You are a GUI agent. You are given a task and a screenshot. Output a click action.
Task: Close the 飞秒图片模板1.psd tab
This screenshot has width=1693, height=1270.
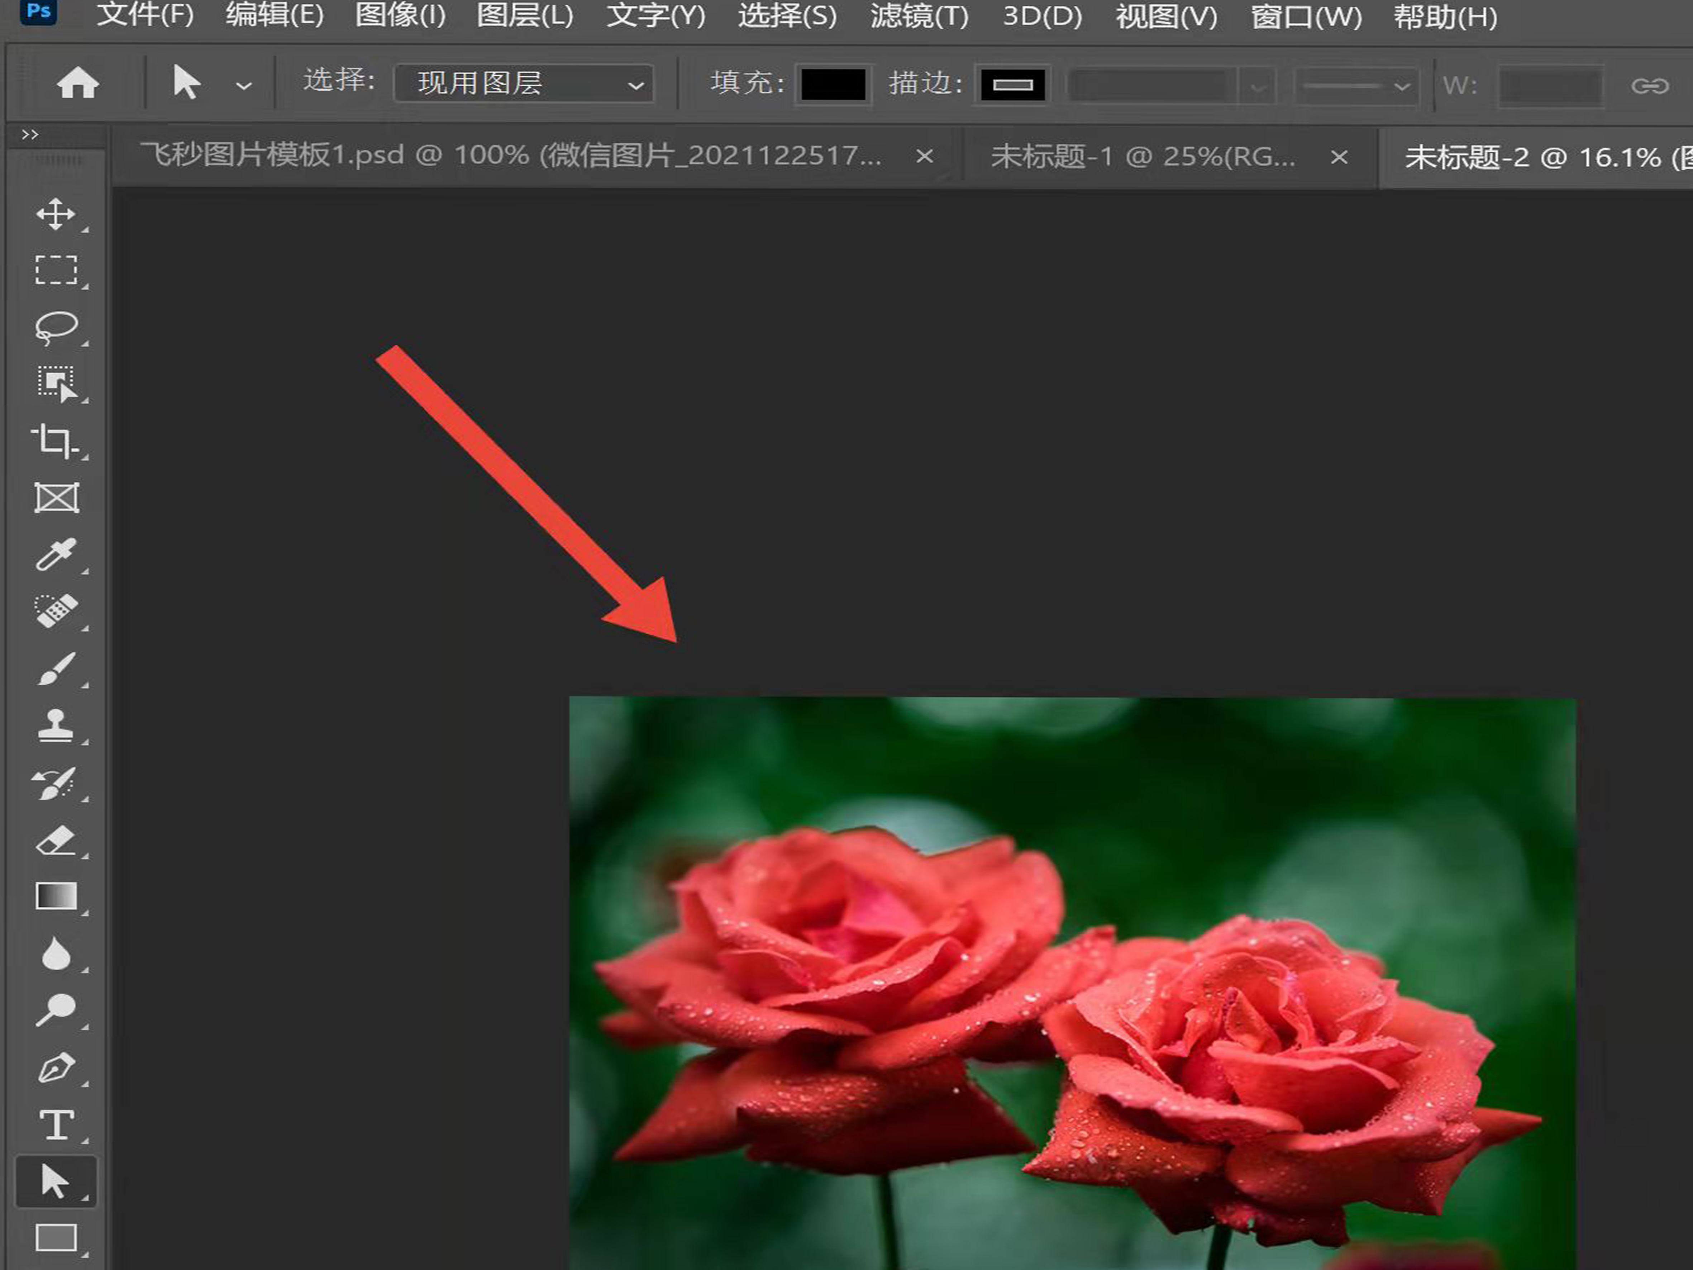click(925, 157)
